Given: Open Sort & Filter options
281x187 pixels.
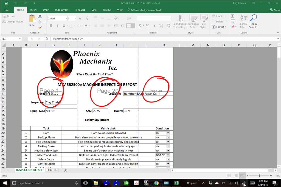Looking at the screenshot, I should tap(244, 21).
